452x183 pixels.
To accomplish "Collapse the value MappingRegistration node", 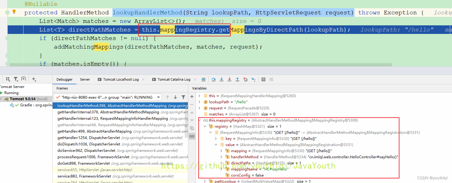I will (x=216, y=145).
